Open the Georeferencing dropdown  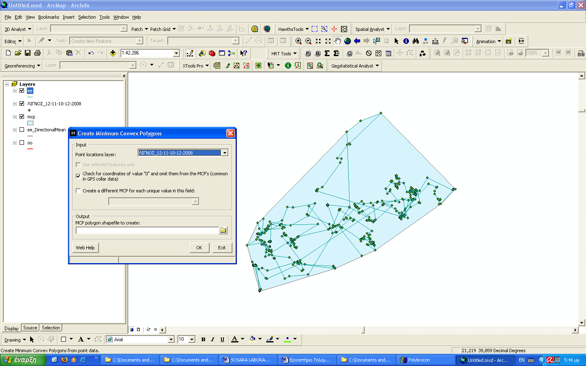click(x=22, y=65)
